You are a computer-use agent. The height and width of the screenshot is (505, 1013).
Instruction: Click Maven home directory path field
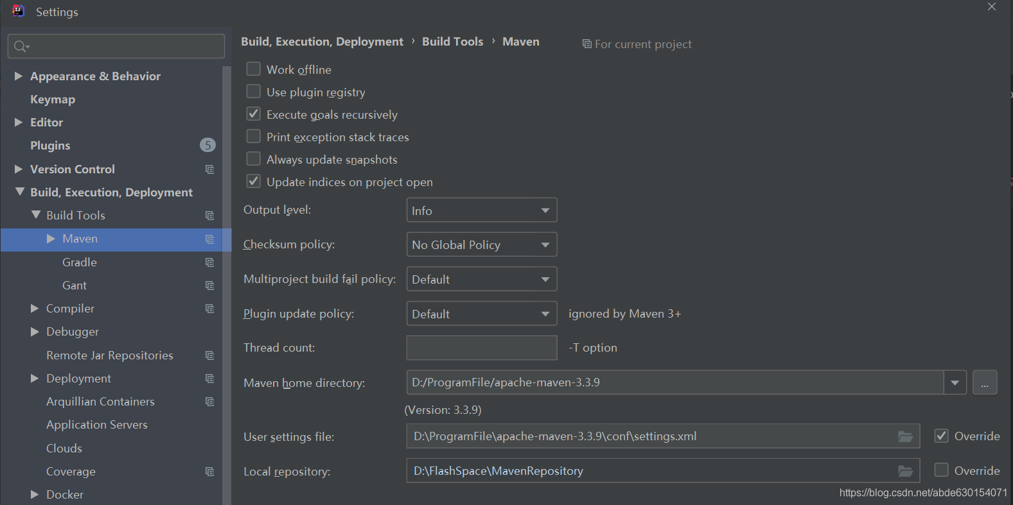675,382
